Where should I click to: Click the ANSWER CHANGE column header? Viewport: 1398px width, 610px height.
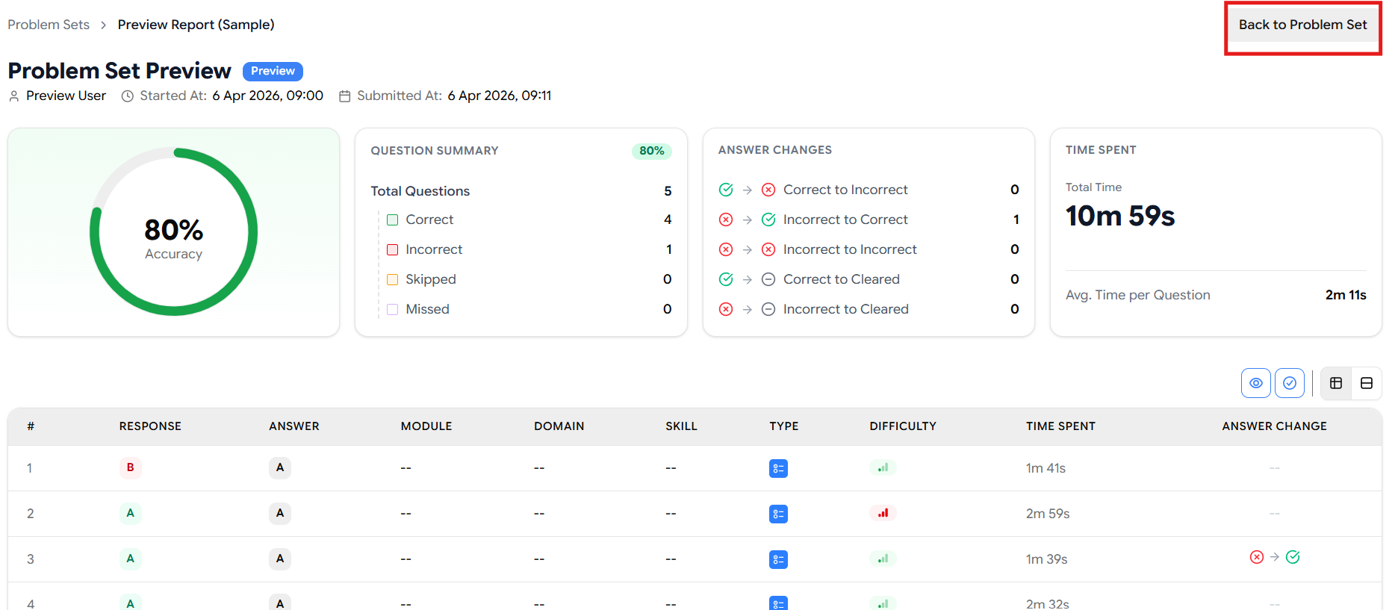click(x=1273, y=426)
